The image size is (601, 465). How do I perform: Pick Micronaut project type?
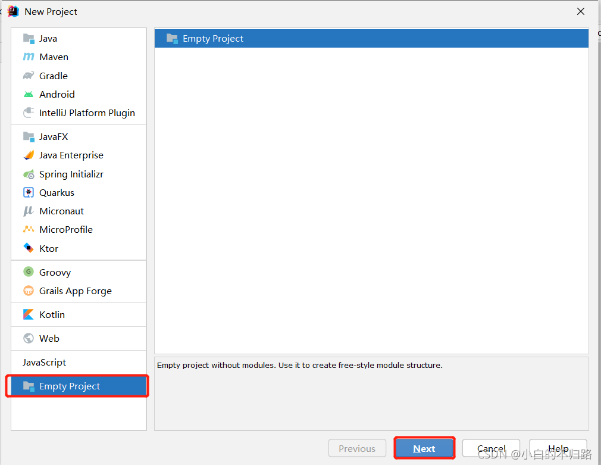pyautogui.click(x=79, y=211)
